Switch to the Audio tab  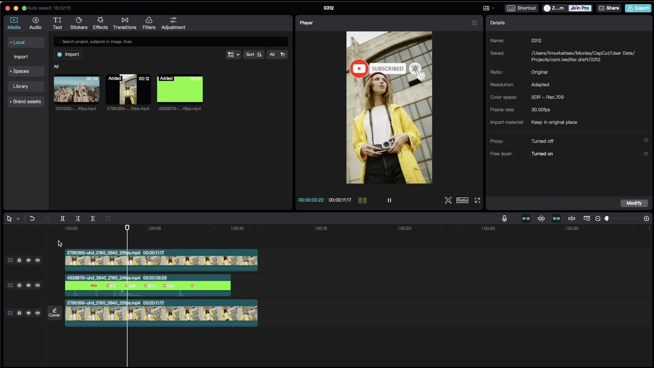[x=35, y=23]
